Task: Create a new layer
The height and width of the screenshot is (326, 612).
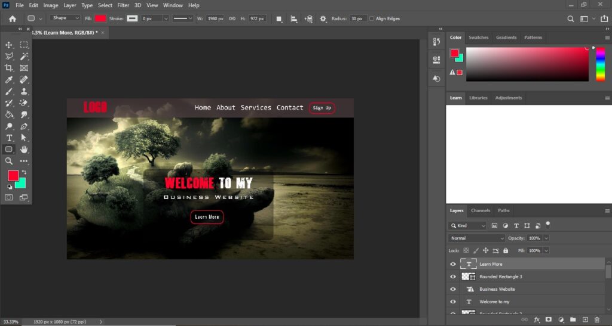Action: pos(585,320)
